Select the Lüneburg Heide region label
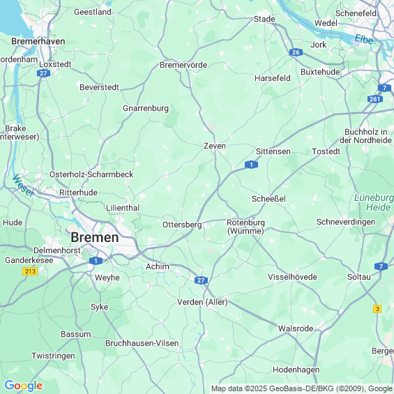 pos(374,202)
